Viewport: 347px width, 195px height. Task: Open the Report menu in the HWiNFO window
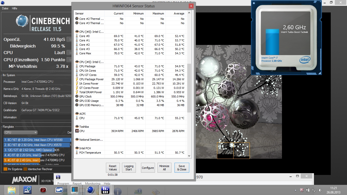[x=77, y=184]
